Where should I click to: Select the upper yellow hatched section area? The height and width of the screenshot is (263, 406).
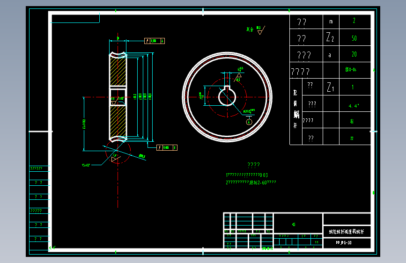pyautogui.click(x=118, y=71)
